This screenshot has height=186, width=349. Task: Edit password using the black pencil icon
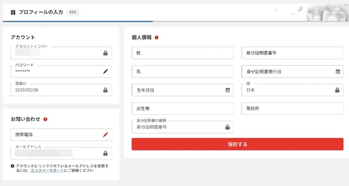pyautogui.click(x=106, y=72)
